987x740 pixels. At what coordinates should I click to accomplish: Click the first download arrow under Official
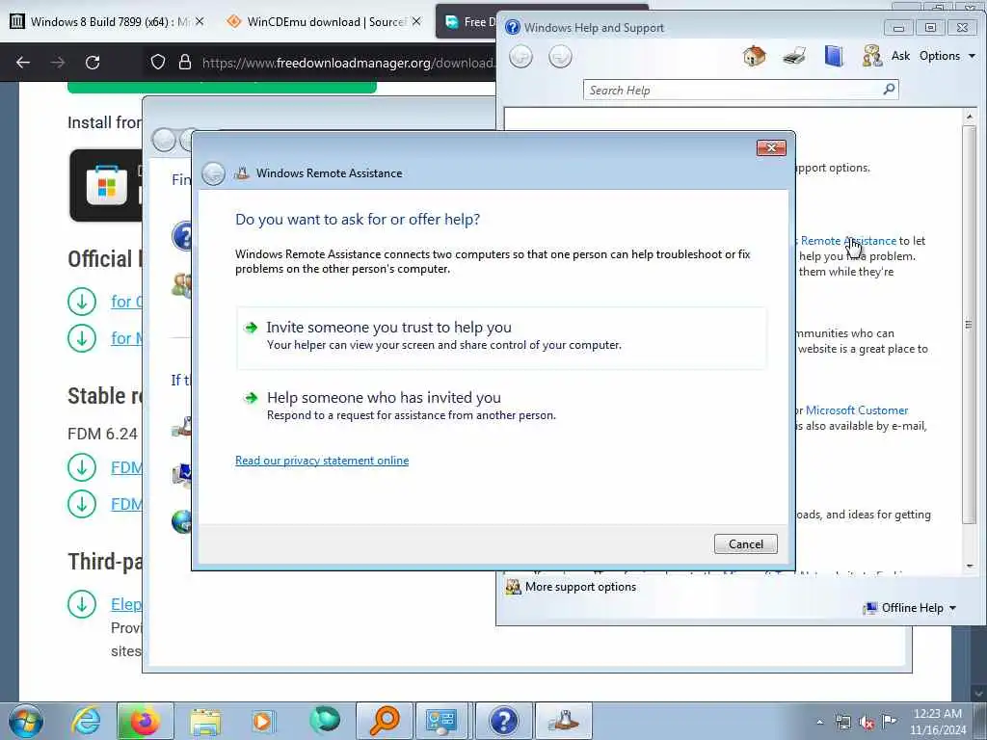point(82,302)
